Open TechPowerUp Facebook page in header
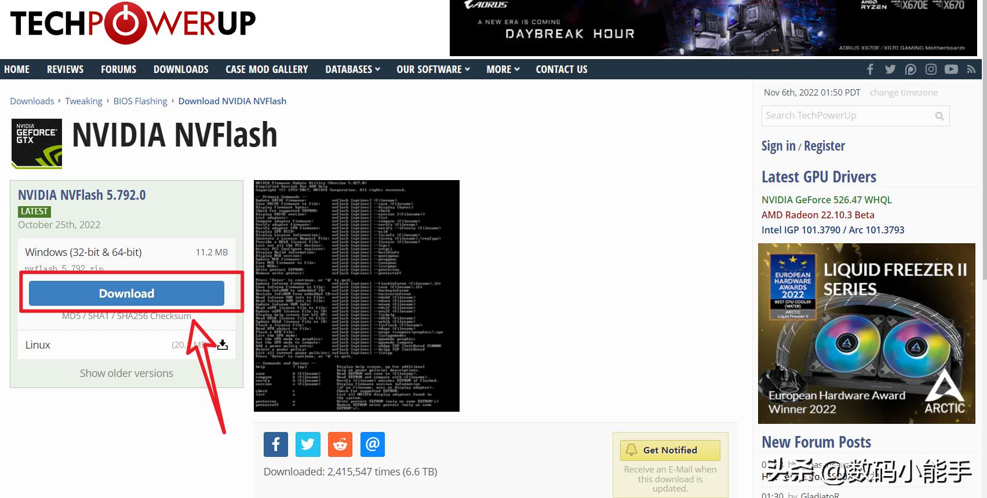 (870, 69)
